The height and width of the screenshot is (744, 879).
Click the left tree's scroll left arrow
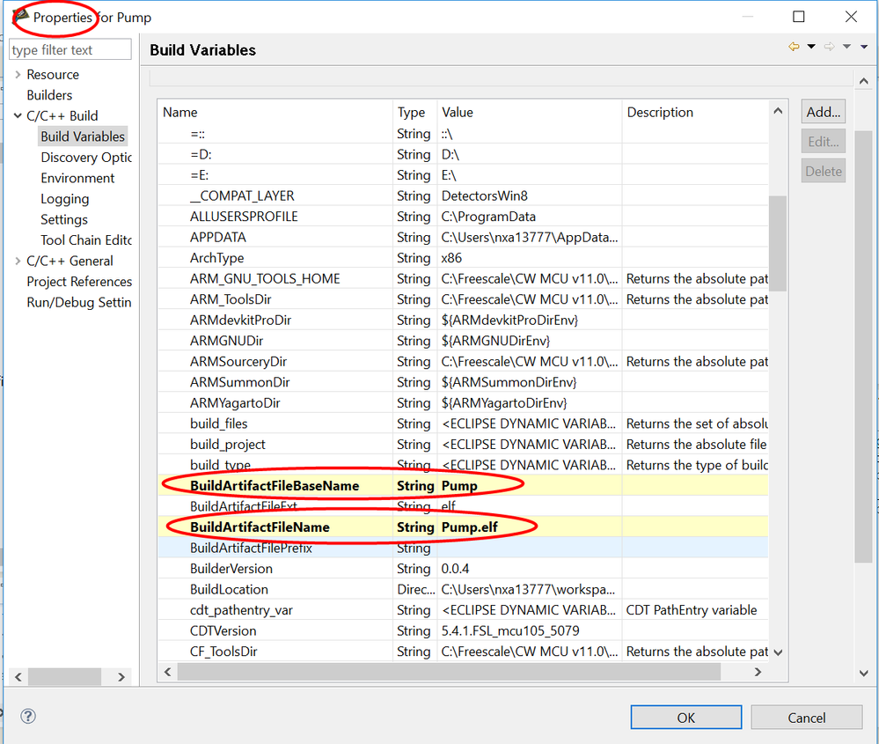[18, 677]
